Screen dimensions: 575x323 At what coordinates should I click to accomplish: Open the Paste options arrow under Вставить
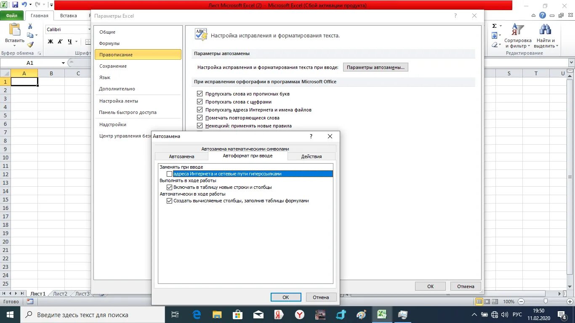(15, 46)
